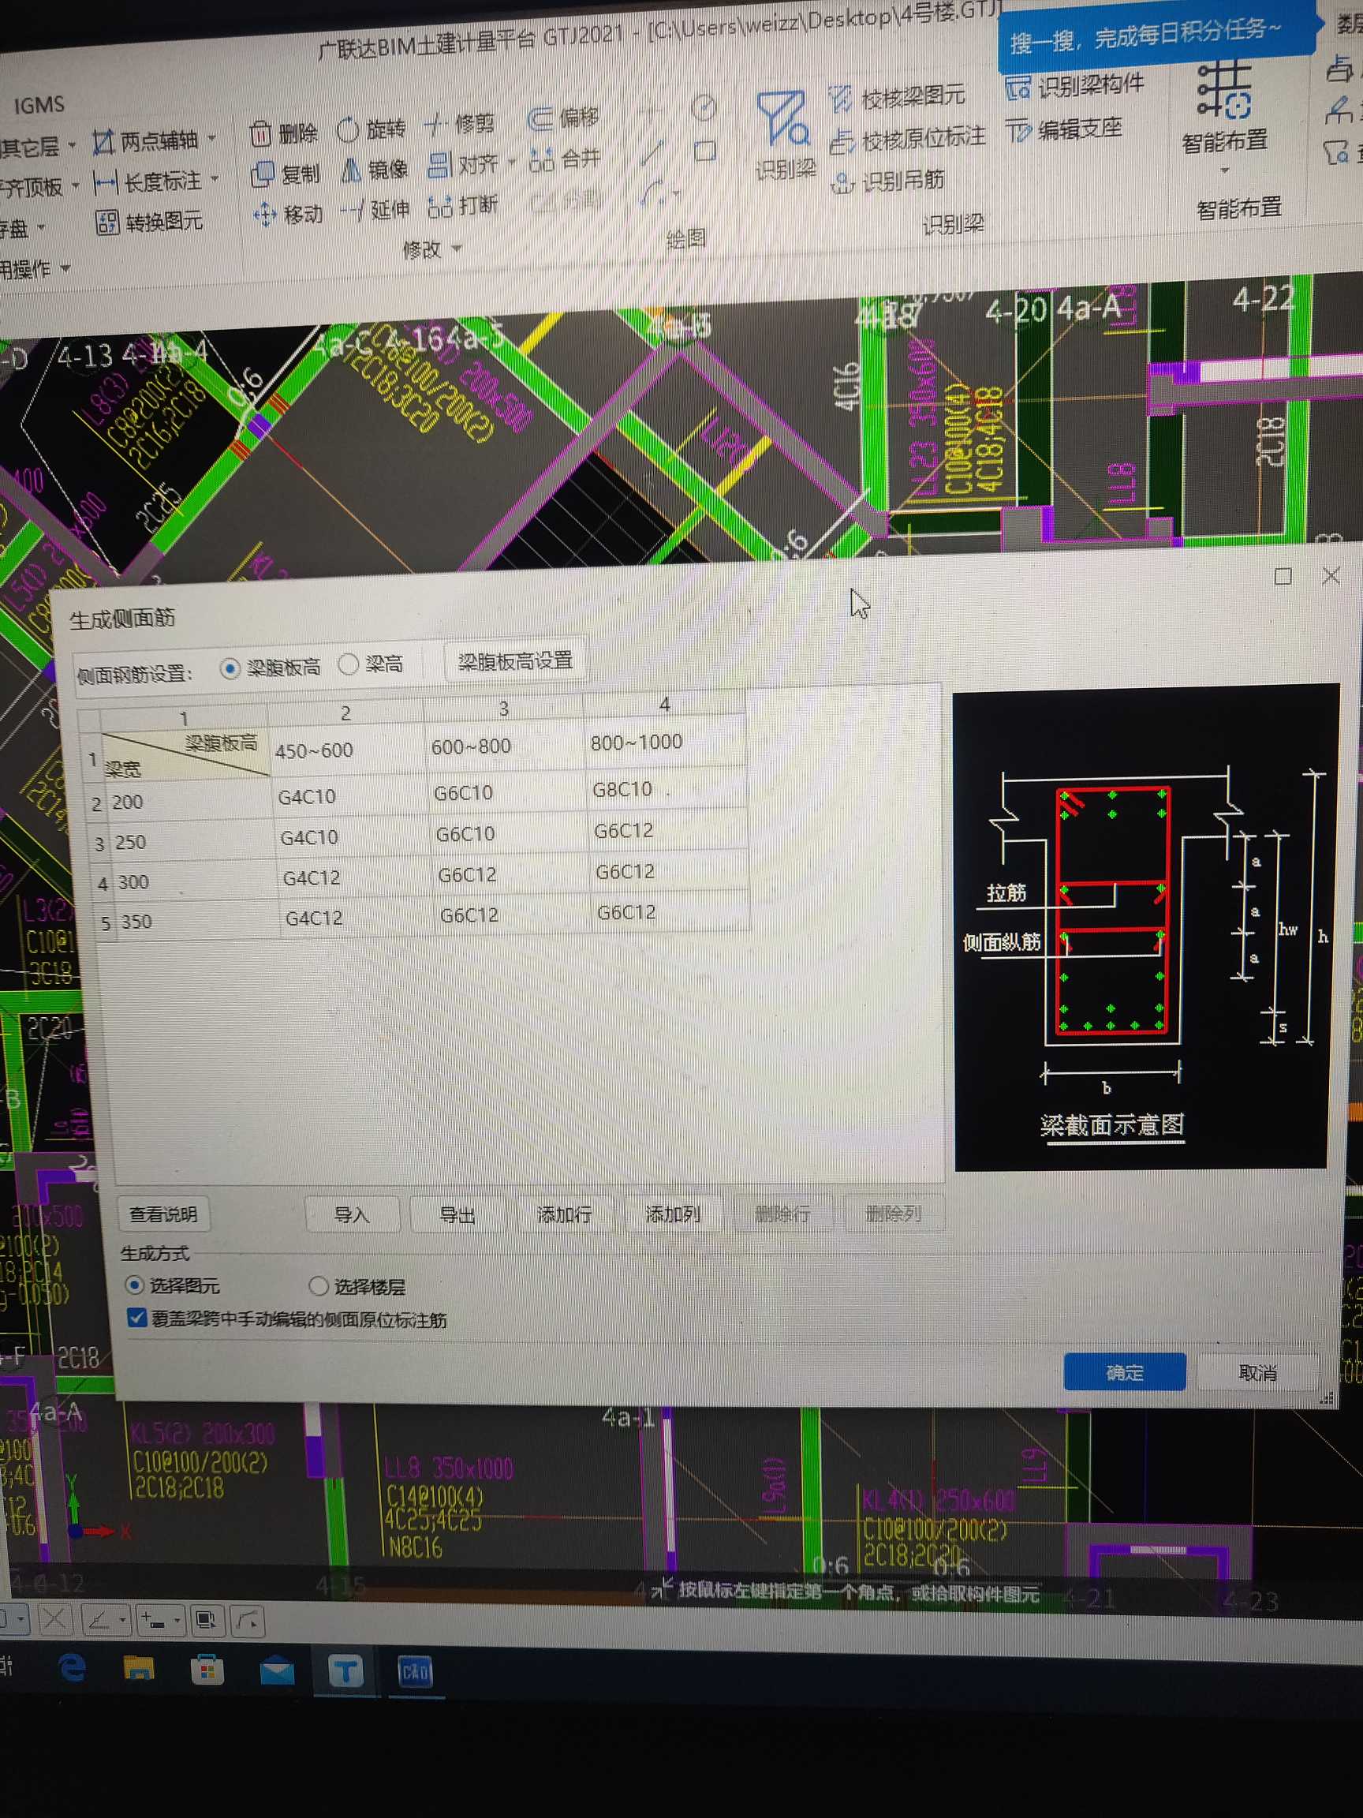This screenshot has height=1818, width=1363.
Task: Click the circle draw tool in 绘图 group
Action: 704,107
